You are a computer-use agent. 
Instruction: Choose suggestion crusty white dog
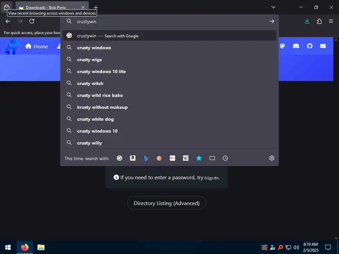click(x=169, y=119)
